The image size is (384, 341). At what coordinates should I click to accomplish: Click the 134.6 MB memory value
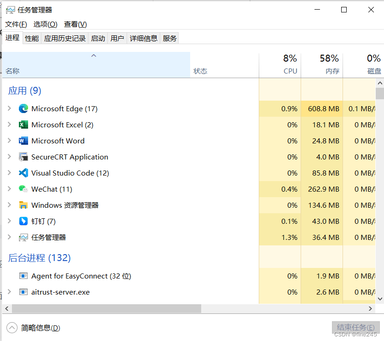[x=324, y=205]
